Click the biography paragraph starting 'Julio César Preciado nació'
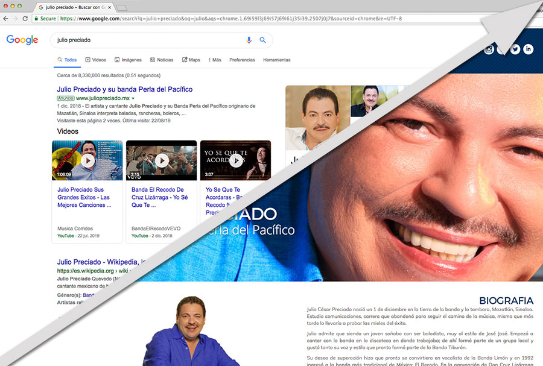Viewport: 543px width, 366px height. tap(420, 316)
